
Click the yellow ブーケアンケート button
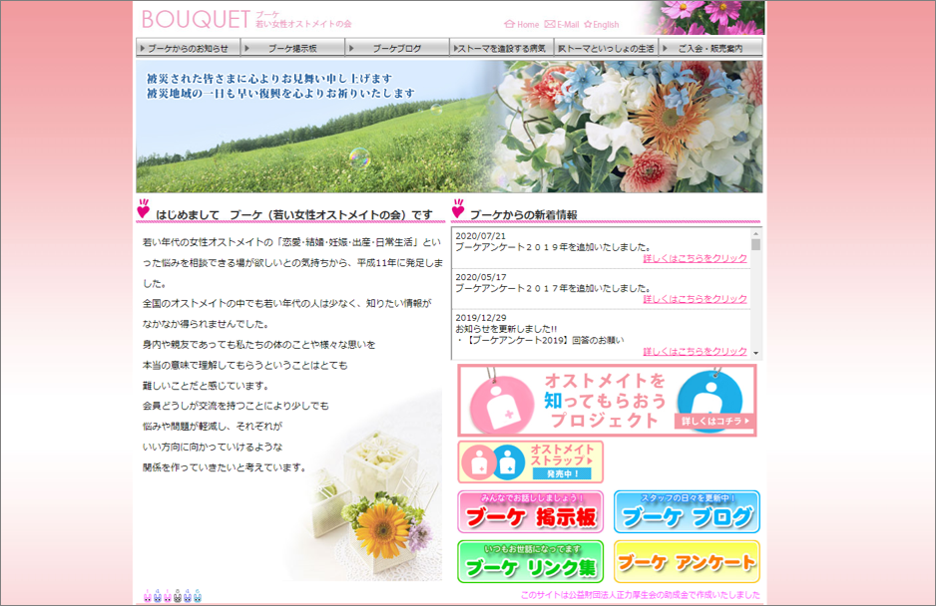(687, 562)
